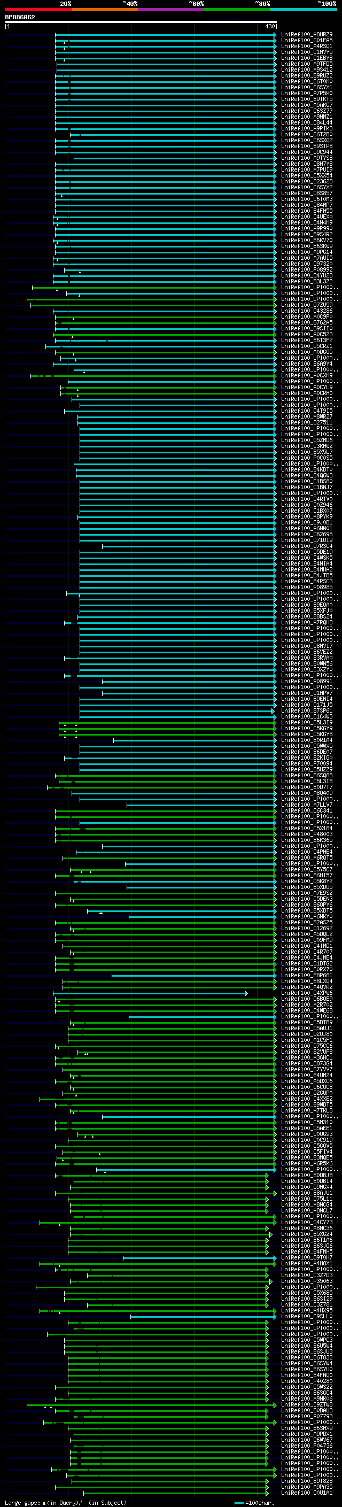Select the UniRef100_P08991 label
This screenshot has width=342, height=1507.
point(307,682)
